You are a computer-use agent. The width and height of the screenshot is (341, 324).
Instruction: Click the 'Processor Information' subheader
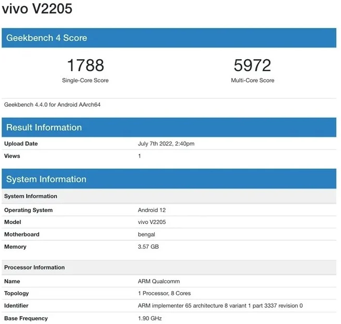(x=169, y=267)
